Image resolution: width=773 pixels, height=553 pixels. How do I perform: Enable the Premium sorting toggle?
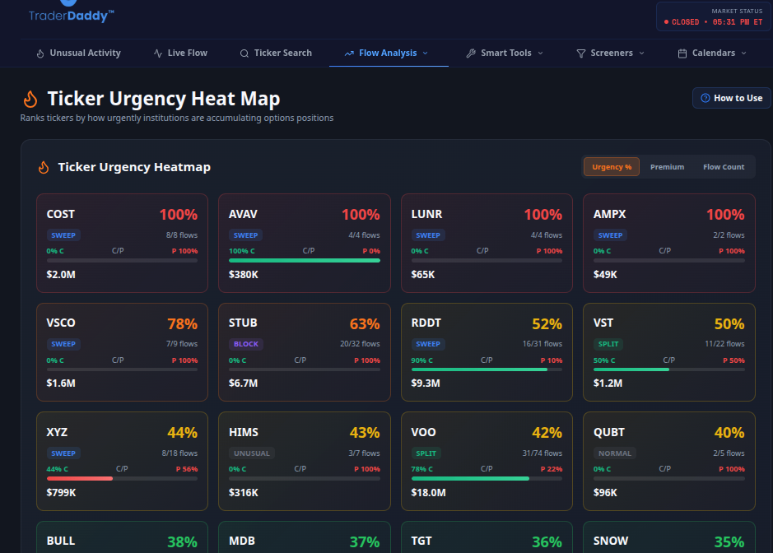667,166
